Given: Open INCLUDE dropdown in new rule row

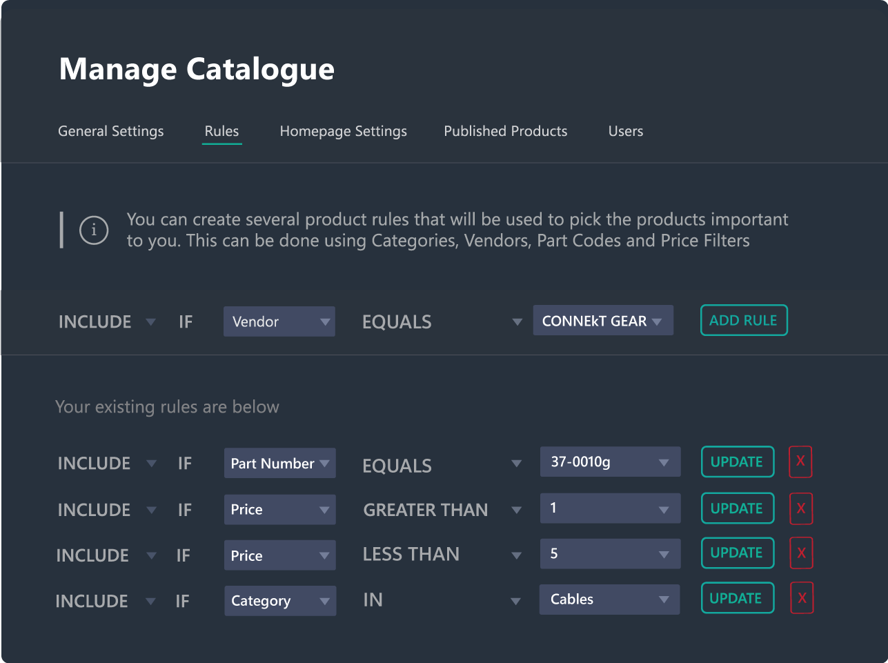Looking at the screenshot, I should (150, 322).
